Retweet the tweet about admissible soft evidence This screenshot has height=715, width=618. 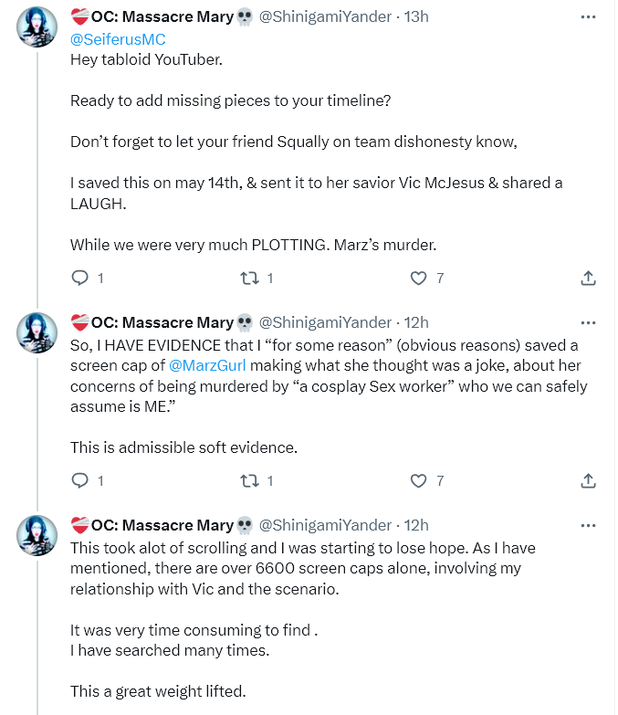[x=249, y=480]
